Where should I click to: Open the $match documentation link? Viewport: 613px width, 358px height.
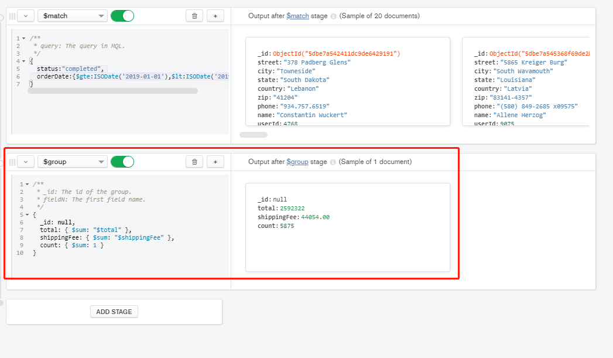pos(297,16)
